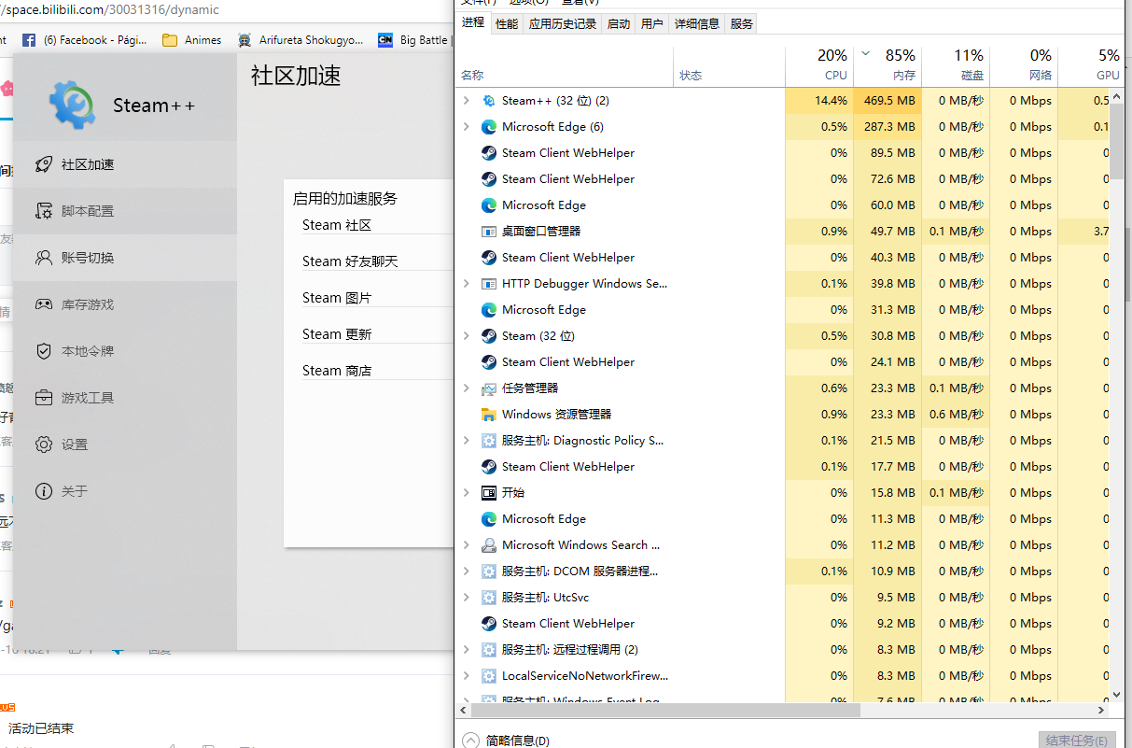
Task: Expand the Steam++ (32位) process group
Action: (x=467, y=100)
